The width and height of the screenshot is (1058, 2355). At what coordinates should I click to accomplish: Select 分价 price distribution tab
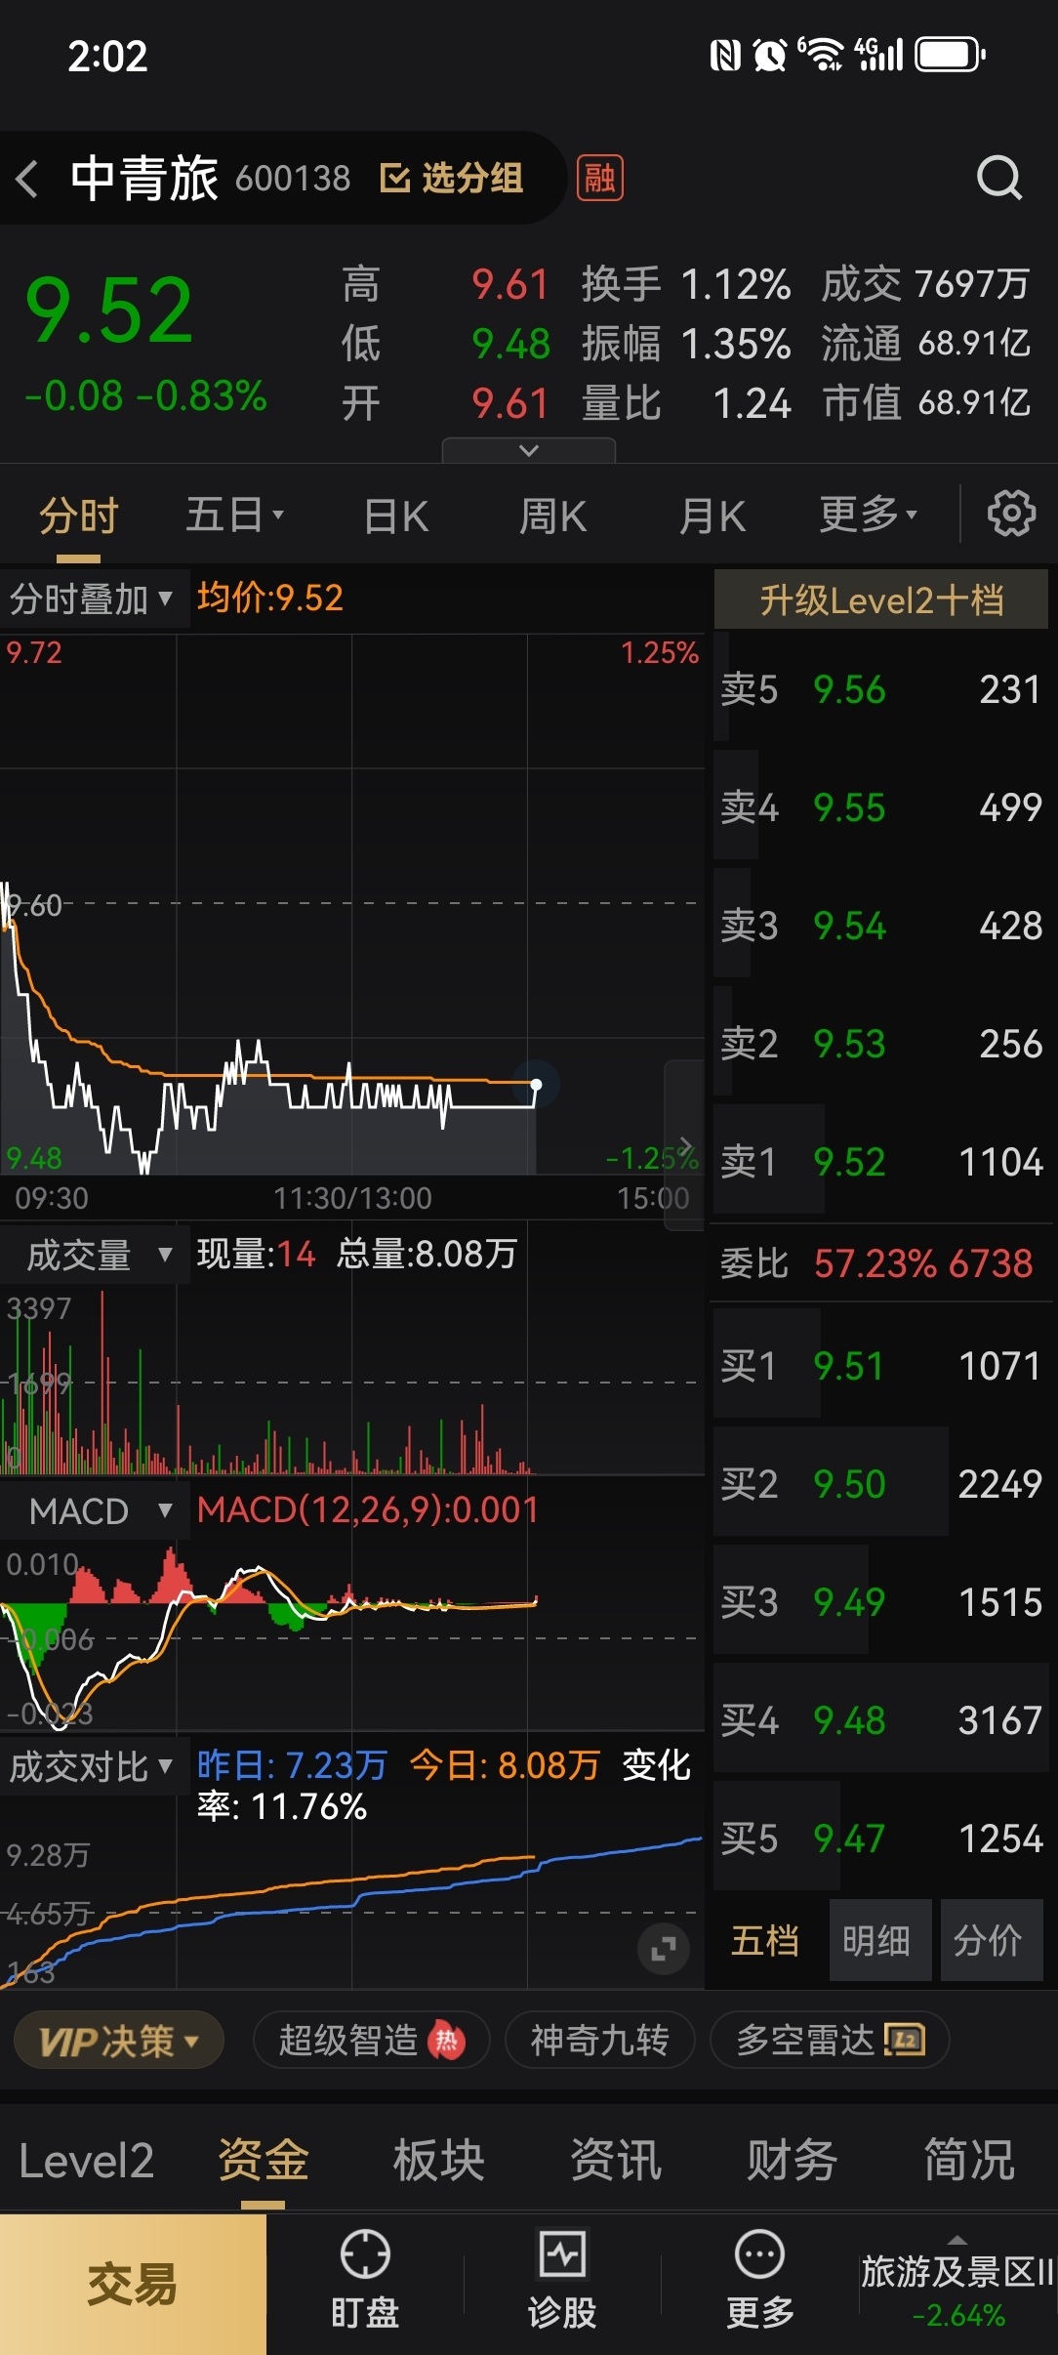991,1941
